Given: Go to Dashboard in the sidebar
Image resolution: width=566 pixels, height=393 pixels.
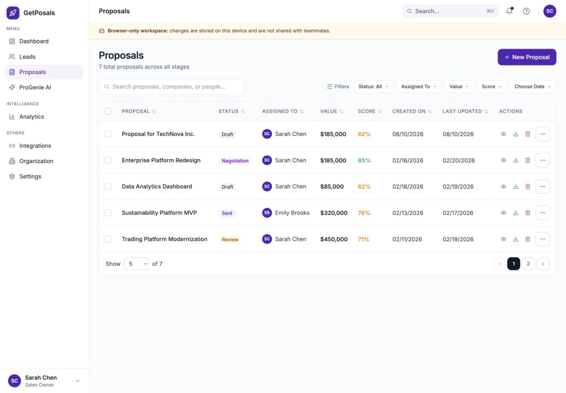Looking at the screenshot, I should point(44,41).
